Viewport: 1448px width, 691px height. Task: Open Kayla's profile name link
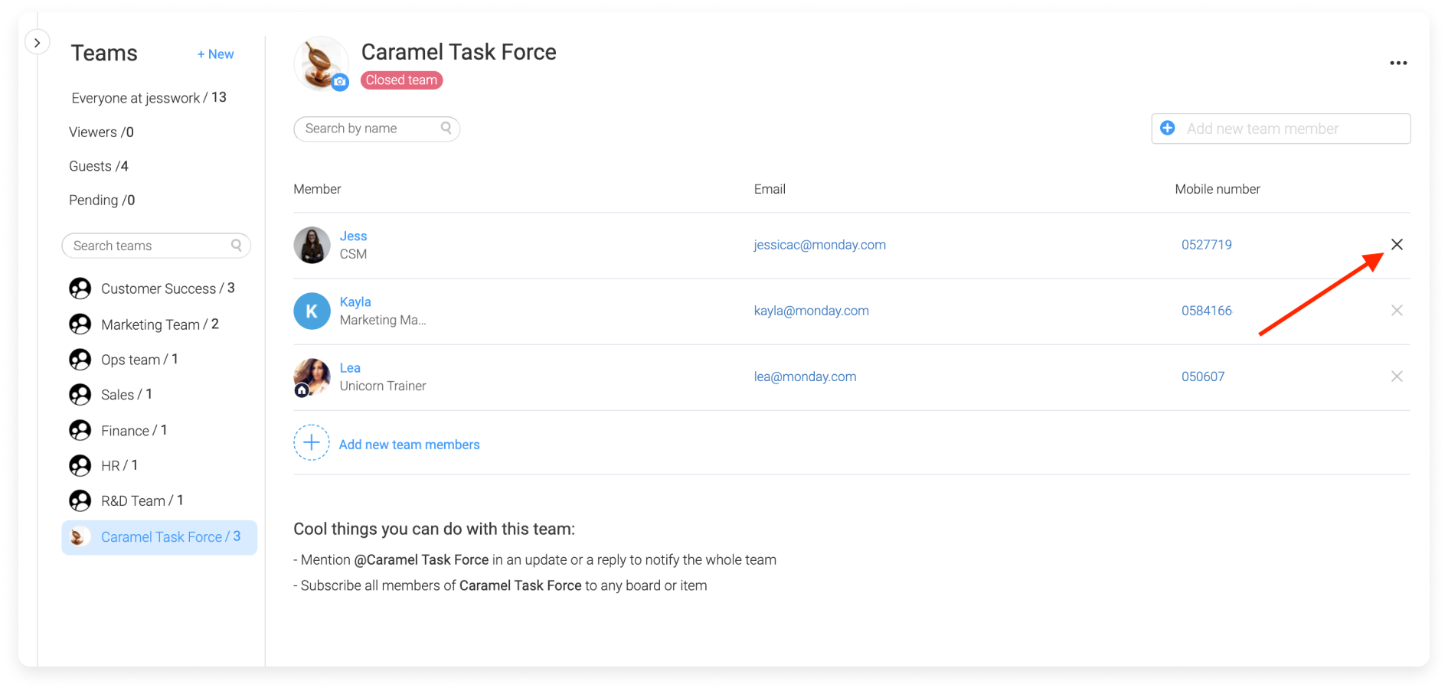coord(355,302)
